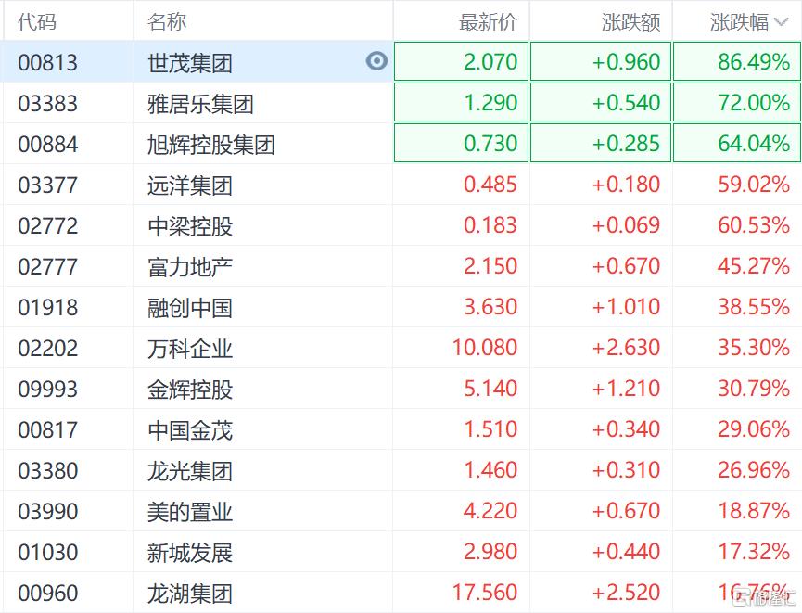Open 中梁控股 stock details
Viewport: 802px width, 613px height.
(x=190, y=225)
